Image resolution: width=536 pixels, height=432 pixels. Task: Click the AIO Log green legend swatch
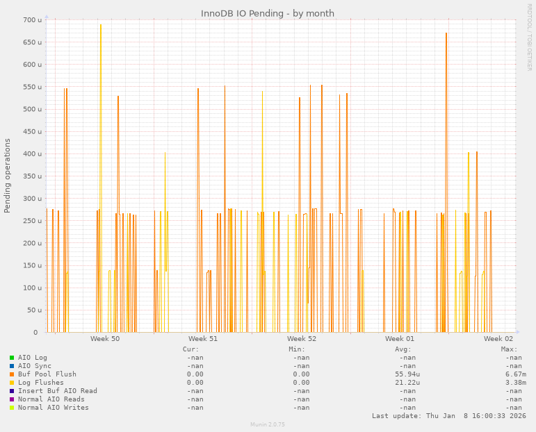[x=12, y=358]
